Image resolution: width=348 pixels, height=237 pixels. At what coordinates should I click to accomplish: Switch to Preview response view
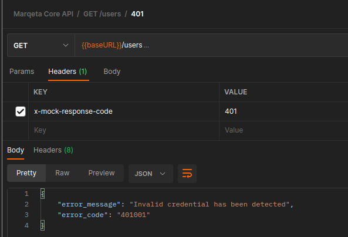(102, 173)
